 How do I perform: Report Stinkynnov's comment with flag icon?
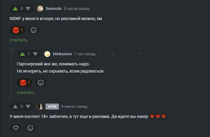[139, 54]
